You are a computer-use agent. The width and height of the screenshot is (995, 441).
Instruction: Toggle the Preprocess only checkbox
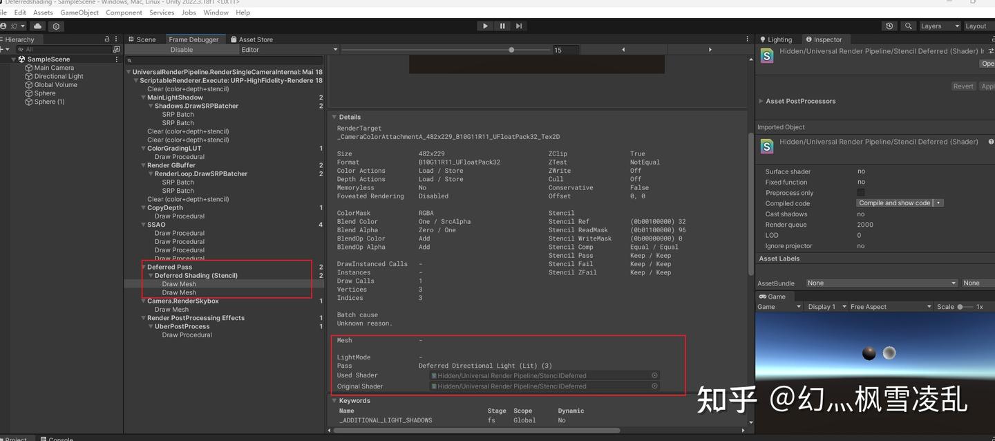(x=861, y=192)
